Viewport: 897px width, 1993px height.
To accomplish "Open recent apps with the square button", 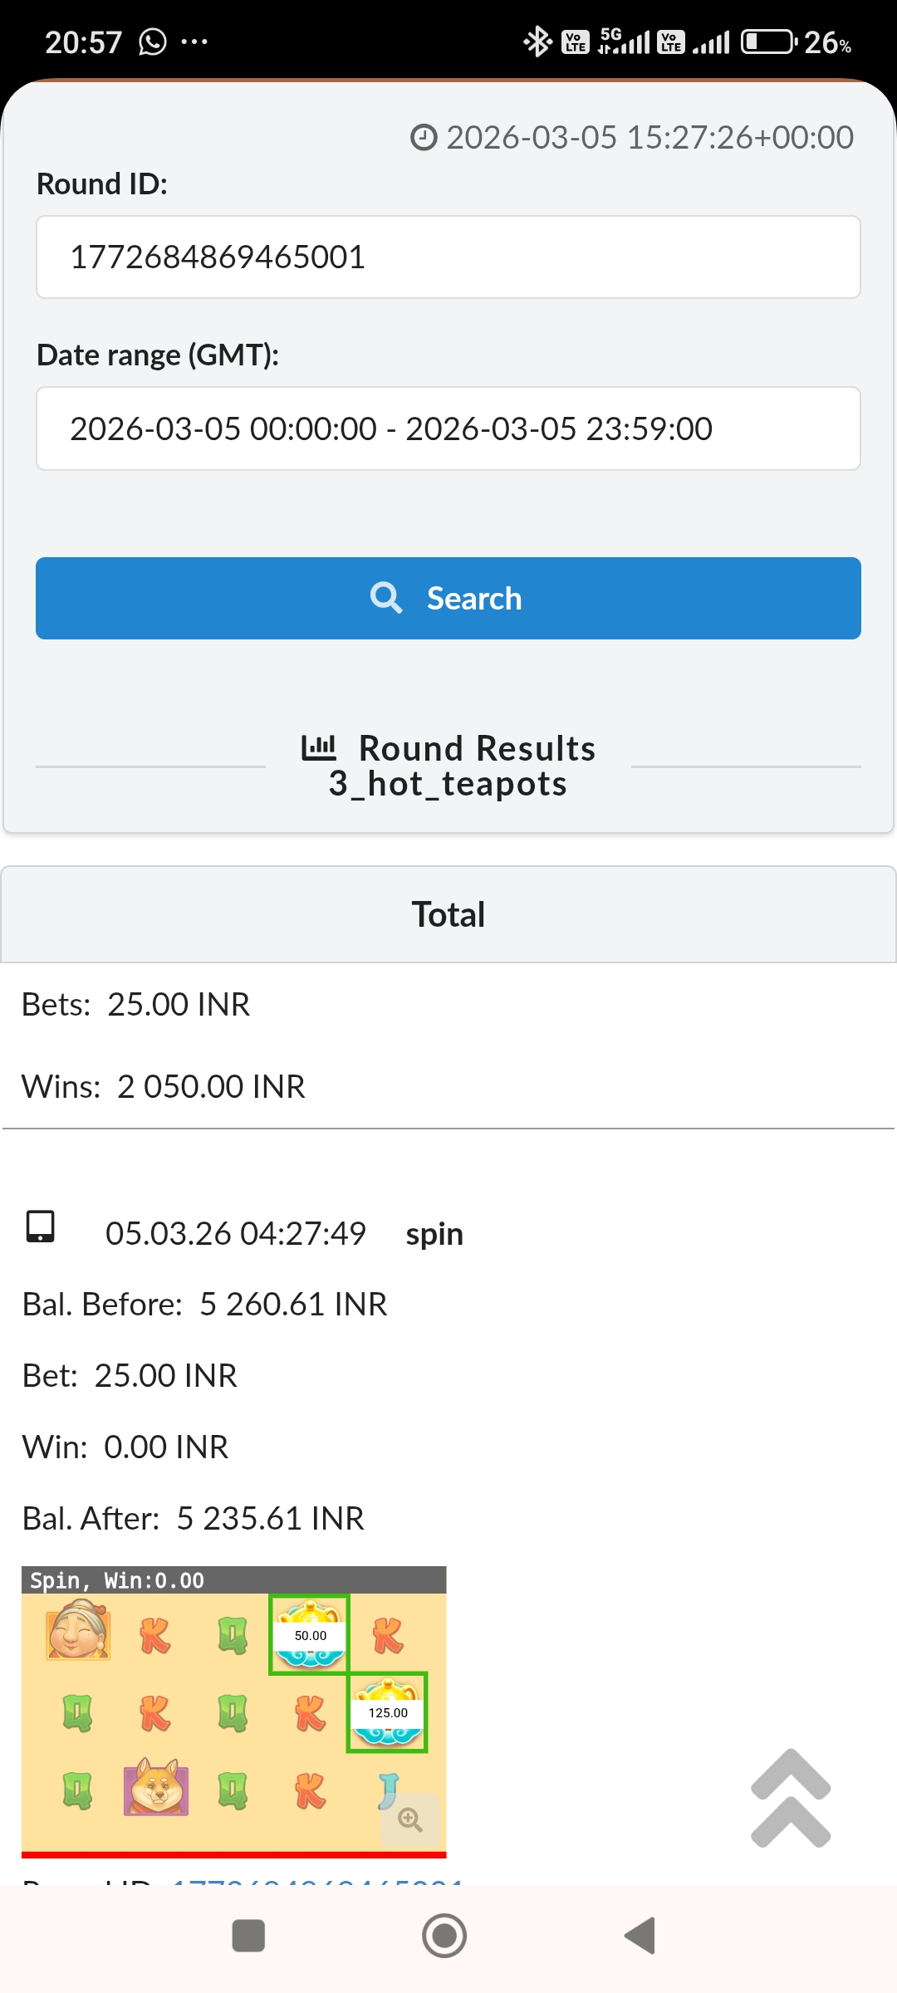I will click(x=248, y=1936).
